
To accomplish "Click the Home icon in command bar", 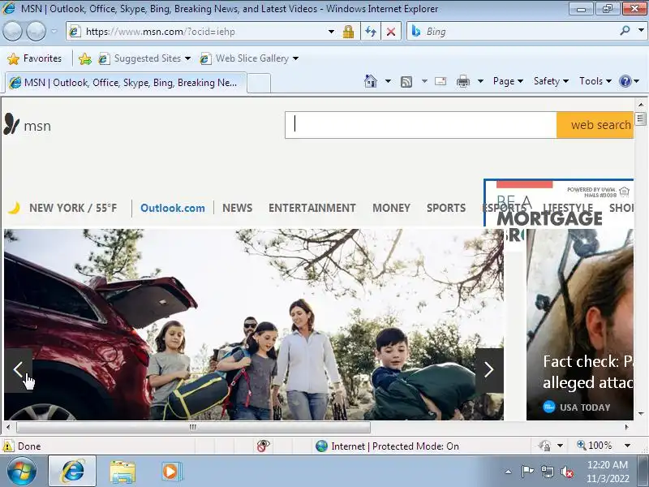I will click(371, 80).
